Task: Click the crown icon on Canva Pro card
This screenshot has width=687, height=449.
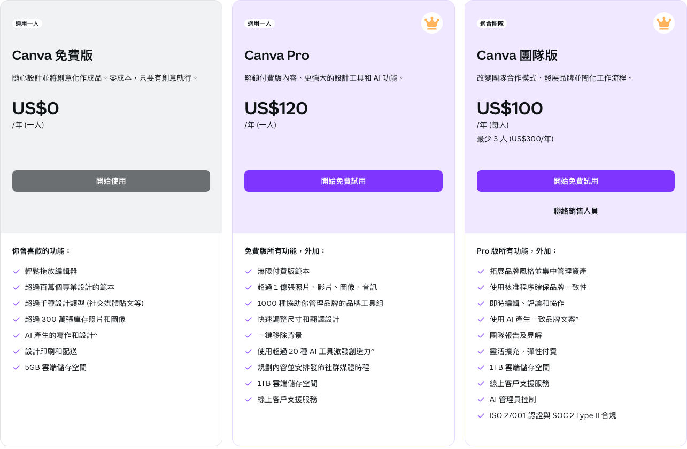Action: [x=431, y=23]
